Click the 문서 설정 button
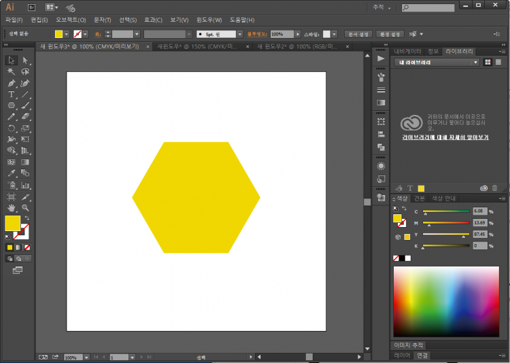The width and height of the screenshot is (510, 363). (x=358, y=34)
